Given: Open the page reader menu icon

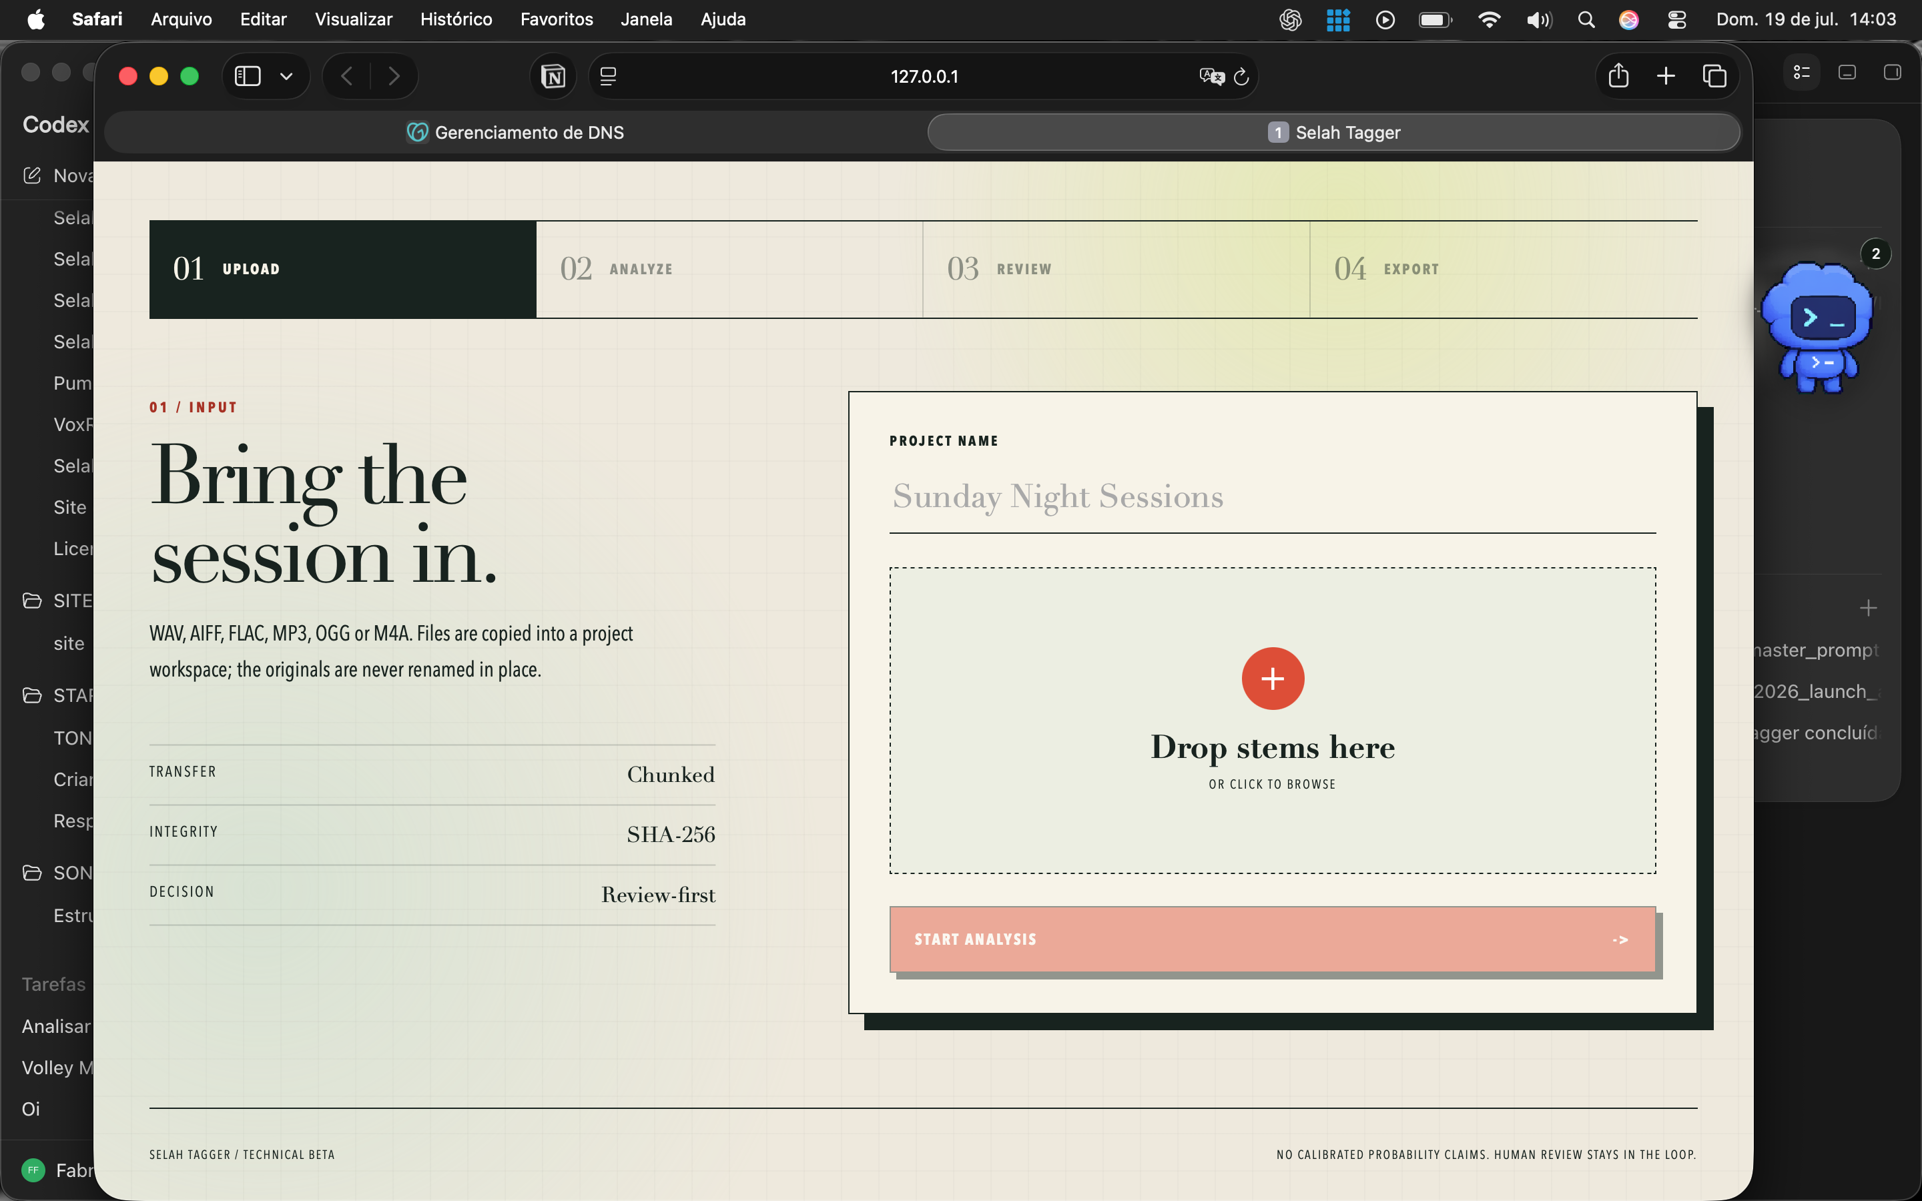Looking at the screenshot, I should point(609,76).
